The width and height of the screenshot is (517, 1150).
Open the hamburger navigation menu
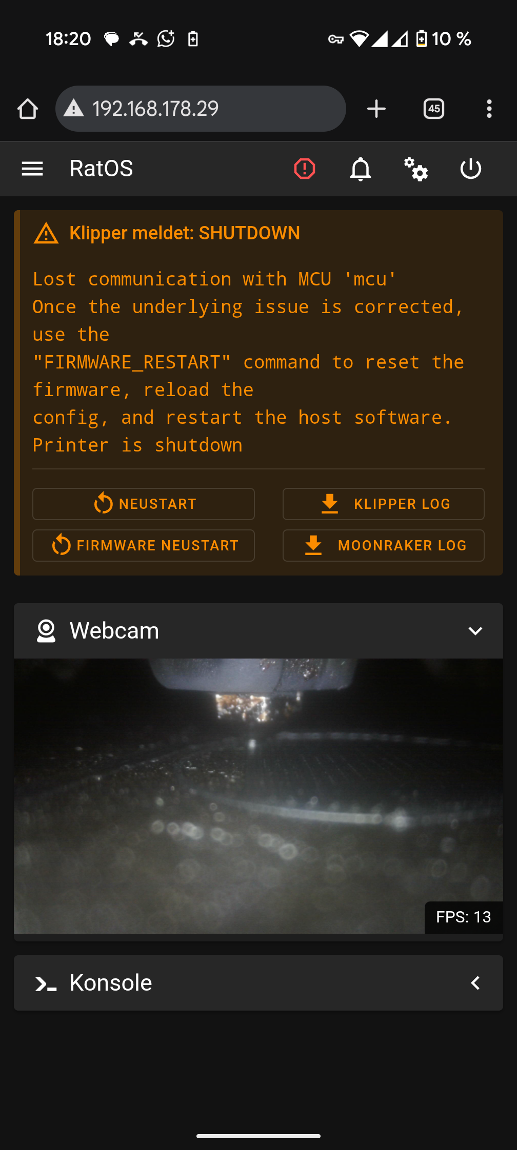pos(32,169)
